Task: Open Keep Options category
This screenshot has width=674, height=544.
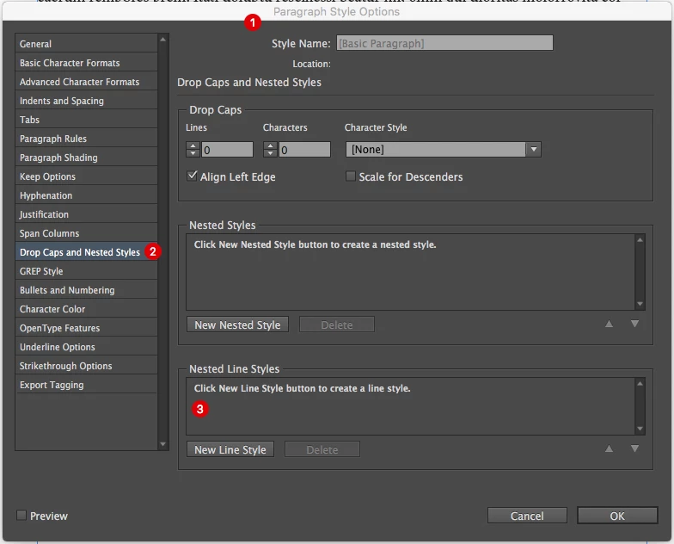Action: click(x=86, y=176)
